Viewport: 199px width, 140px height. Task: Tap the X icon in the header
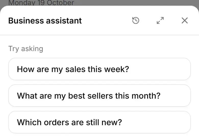[185, 20]
